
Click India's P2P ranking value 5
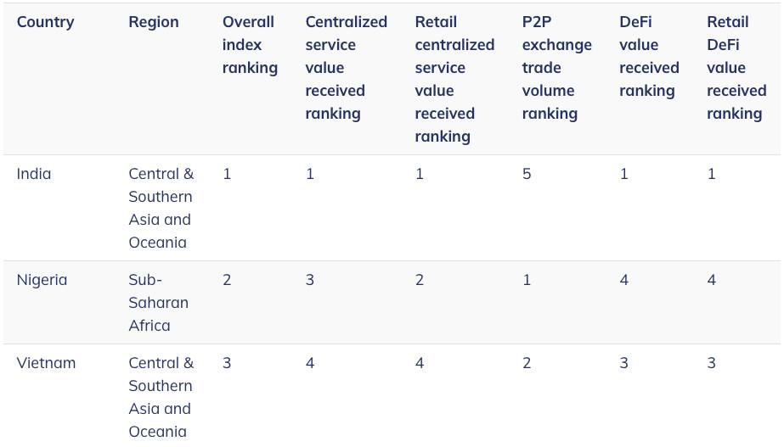point(527,174)
